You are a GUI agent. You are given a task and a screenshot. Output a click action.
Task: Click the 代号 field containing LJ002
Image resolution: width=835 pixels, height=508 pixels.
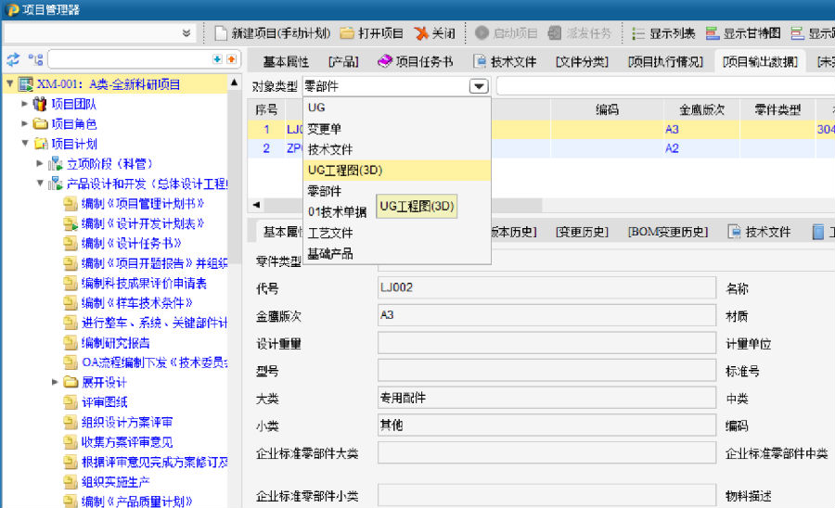pyautogui.click(x=546, y=288)
